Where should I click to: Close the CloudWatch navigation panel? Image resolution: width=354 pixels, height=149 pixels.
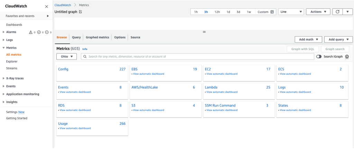pos(47,7)
